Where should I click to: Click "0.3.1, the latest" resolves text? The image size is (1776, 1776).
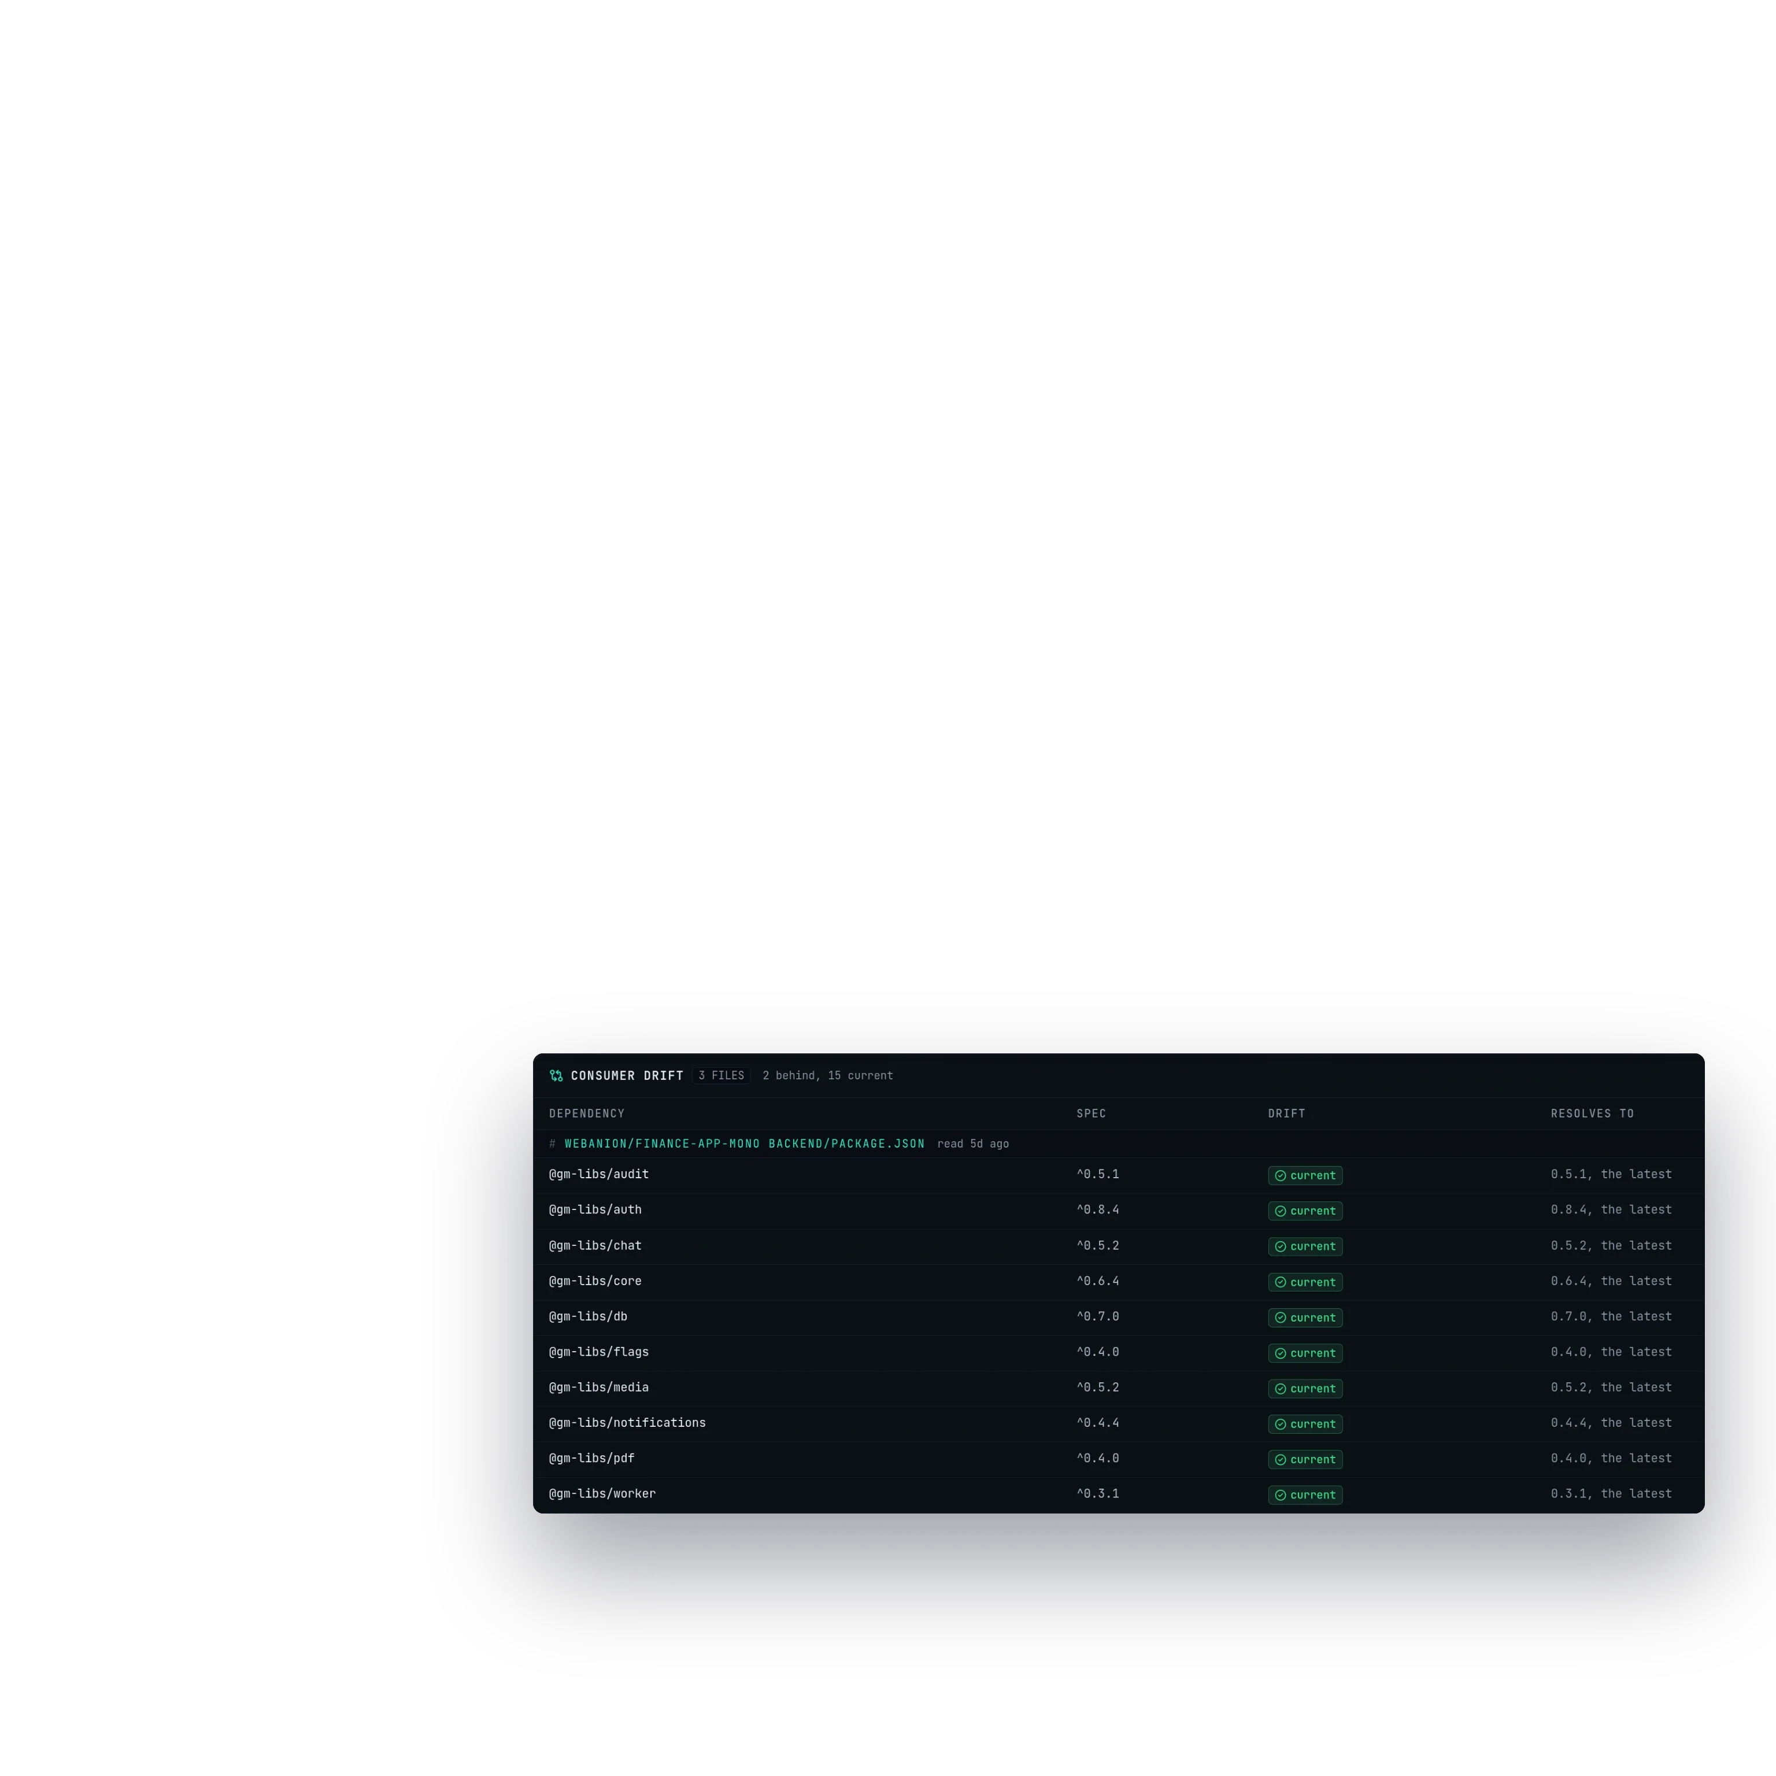[1611, 1494]
